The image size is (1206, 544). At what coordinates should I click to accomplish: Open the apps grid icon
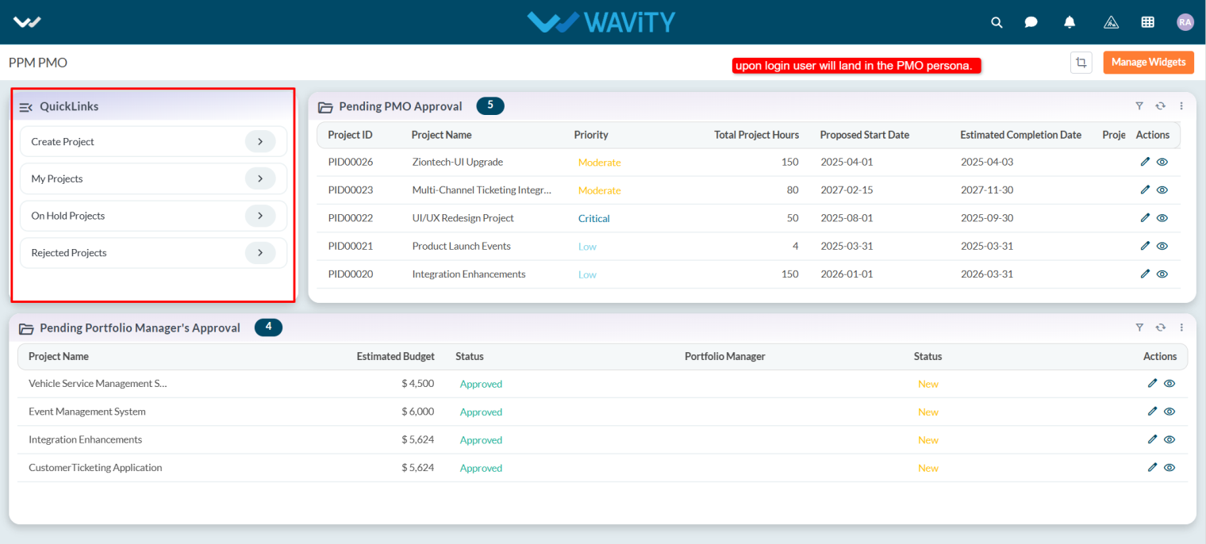click(1147, 22)
